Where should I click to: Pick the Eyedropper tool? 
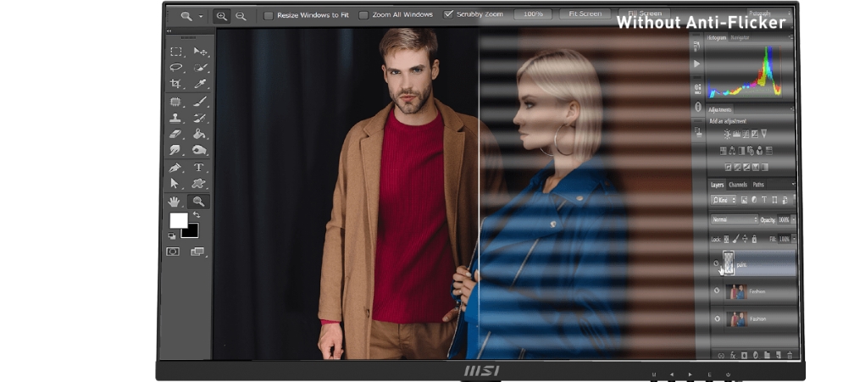[200, 84]
